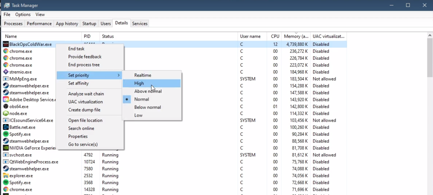Select the Normal priority radio option
The height and width of the screenshot is (195, 433).
point(142,99)
